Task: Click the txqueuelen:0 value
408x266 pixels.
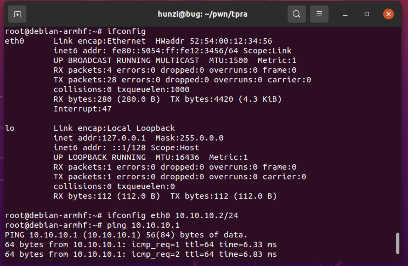Action: click(146, 186)
